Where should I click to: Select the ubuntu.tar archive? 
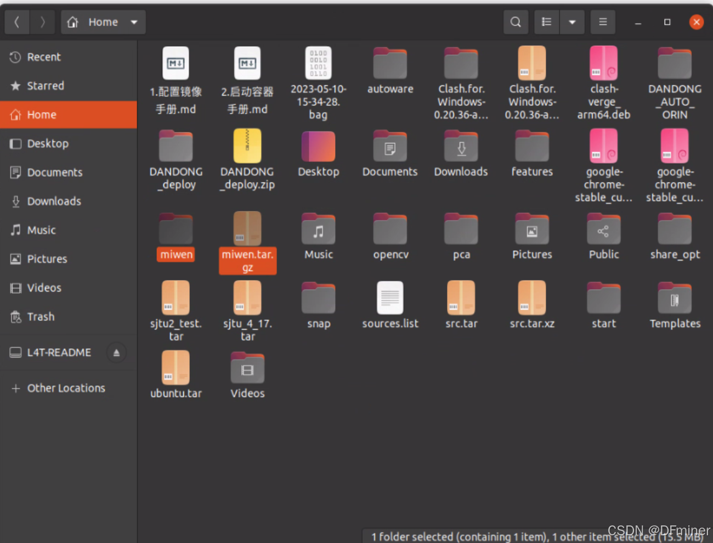click(x=176, y=375)
